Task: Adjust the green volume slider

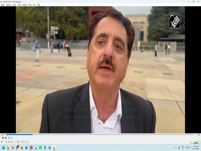Action: pos(196,142)
